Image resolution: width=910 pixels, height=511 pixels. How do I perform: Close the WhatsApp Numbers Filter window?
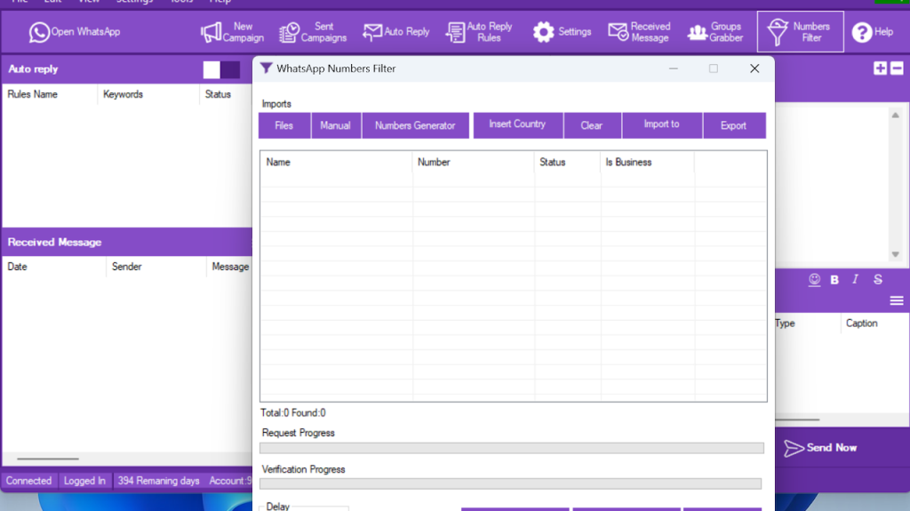[x=754, y=68]
